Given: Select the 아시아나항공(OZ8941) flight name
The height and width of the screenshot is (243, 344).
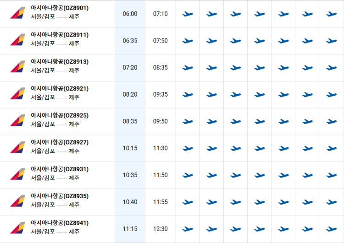Looking at the screenshot, I should pos(60,223).
